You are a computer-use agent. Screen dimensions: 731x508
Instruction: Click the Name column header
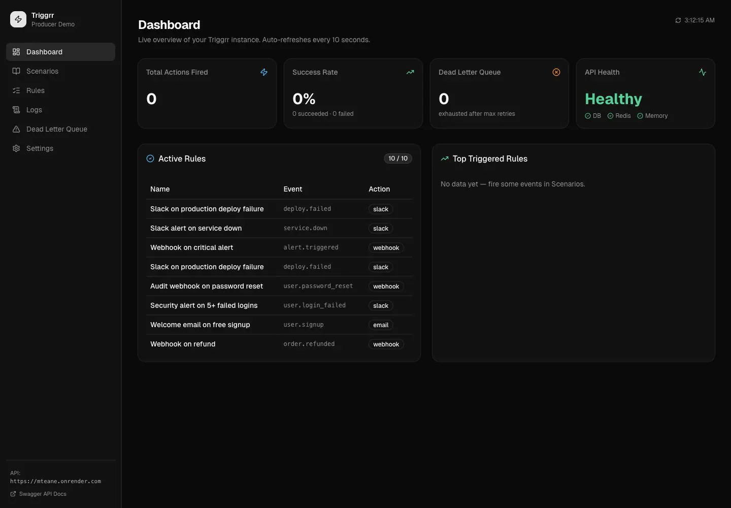point(160,189)
